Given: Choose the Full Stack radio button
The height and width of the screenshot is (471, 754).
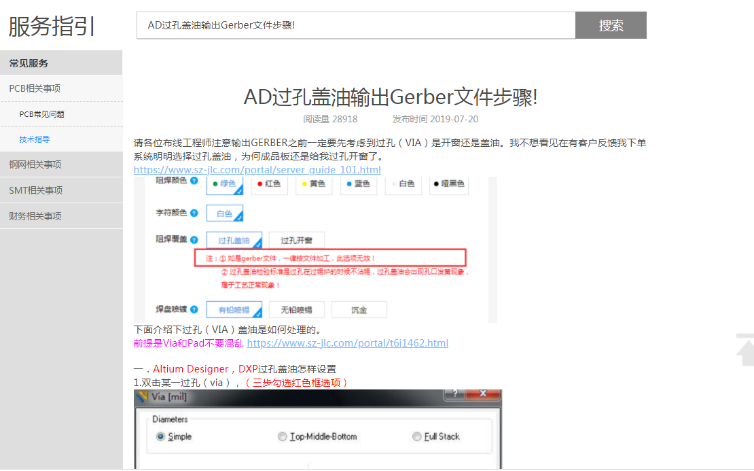Looking at the screenshot, I should (x=417, y=436).
